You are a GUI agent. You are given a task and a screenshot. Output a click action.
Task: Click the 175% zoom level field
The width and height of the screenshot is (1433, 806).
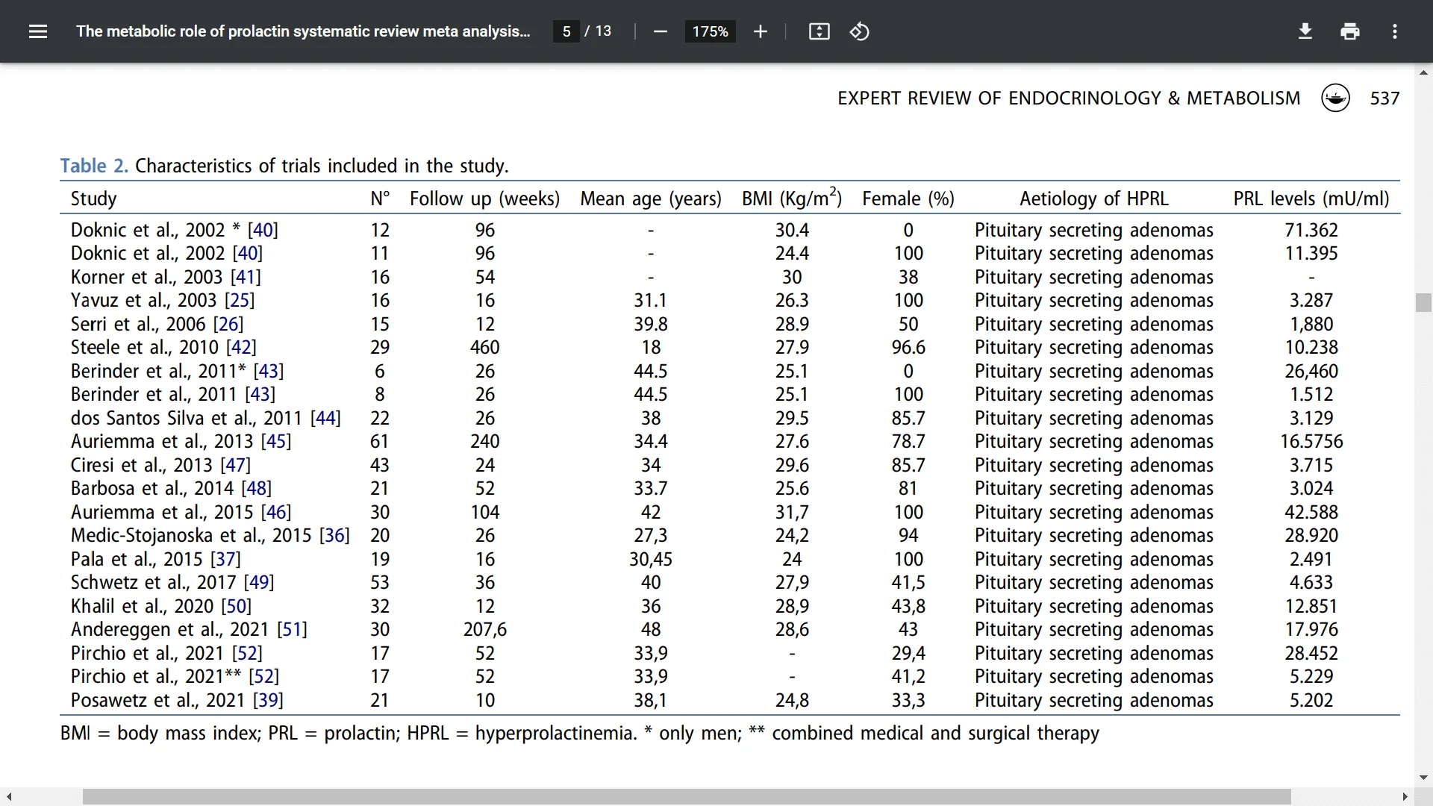[710, 31]
